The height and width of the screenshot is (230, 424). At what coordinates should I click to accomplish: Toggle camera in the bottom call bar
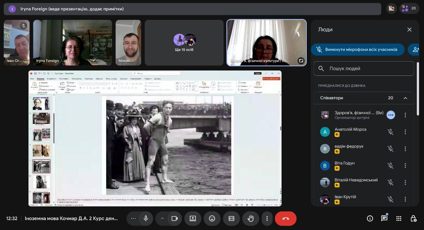point(175,218)
